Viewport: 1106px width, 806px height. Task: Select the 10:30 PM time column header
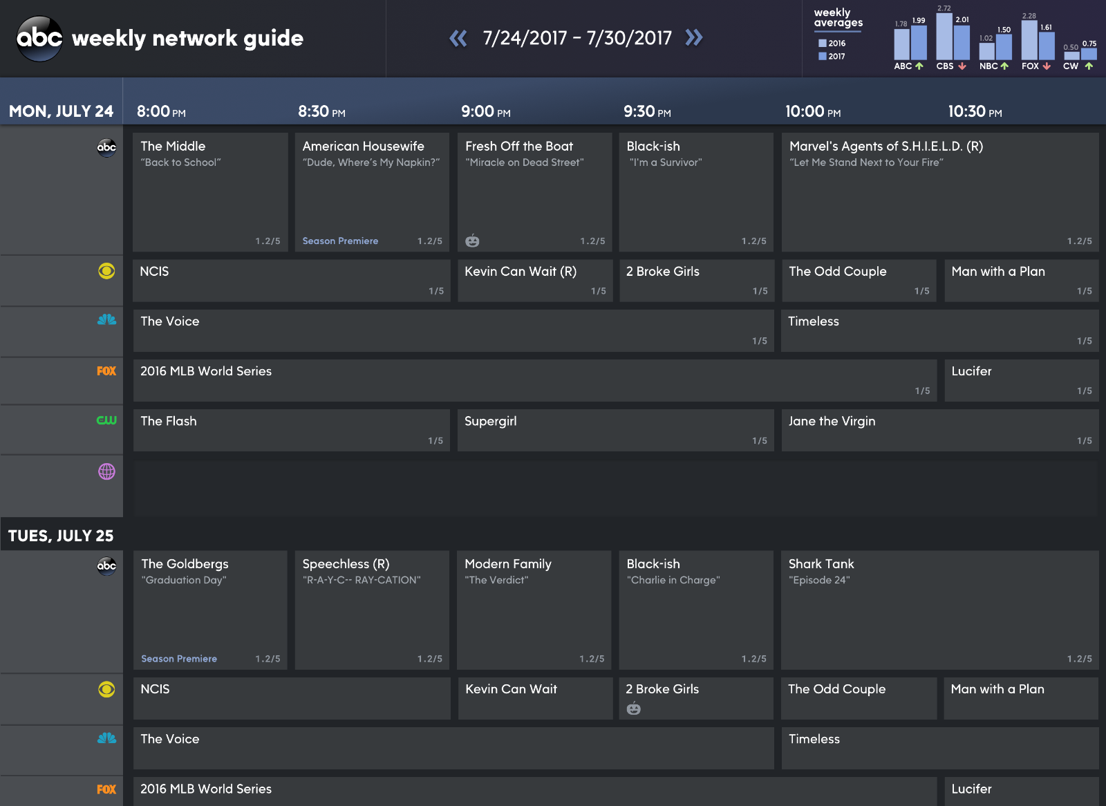click(x=975, y=111)
